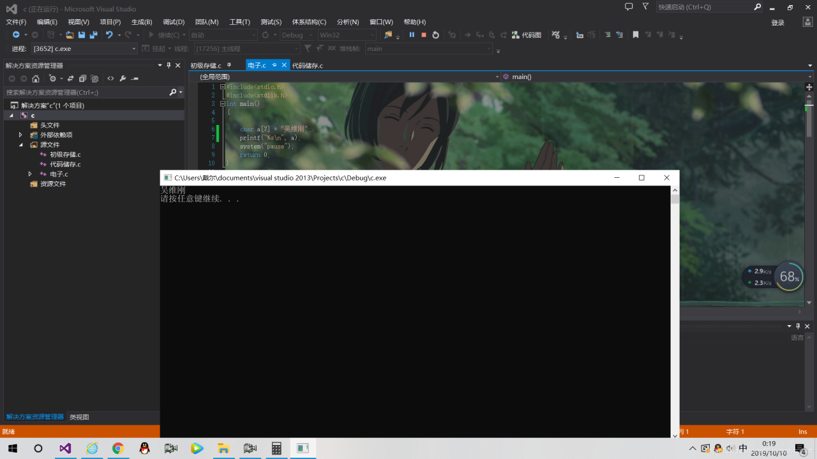Open the 工具(T) menu

click(240, 22)
